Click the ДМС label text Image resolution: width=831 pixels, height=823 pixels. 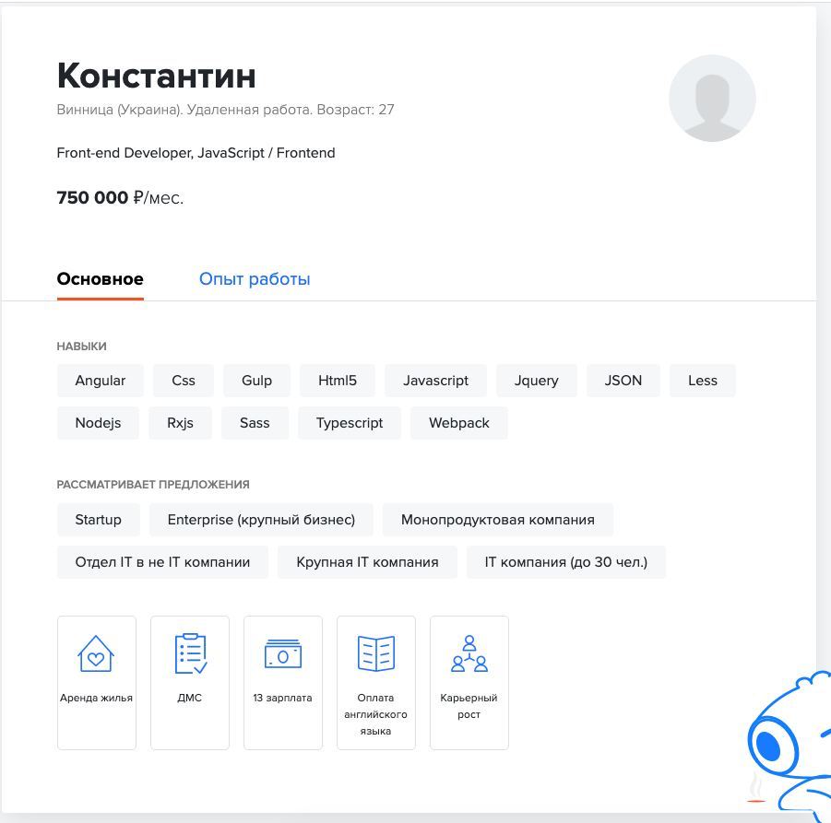[190, 698]
